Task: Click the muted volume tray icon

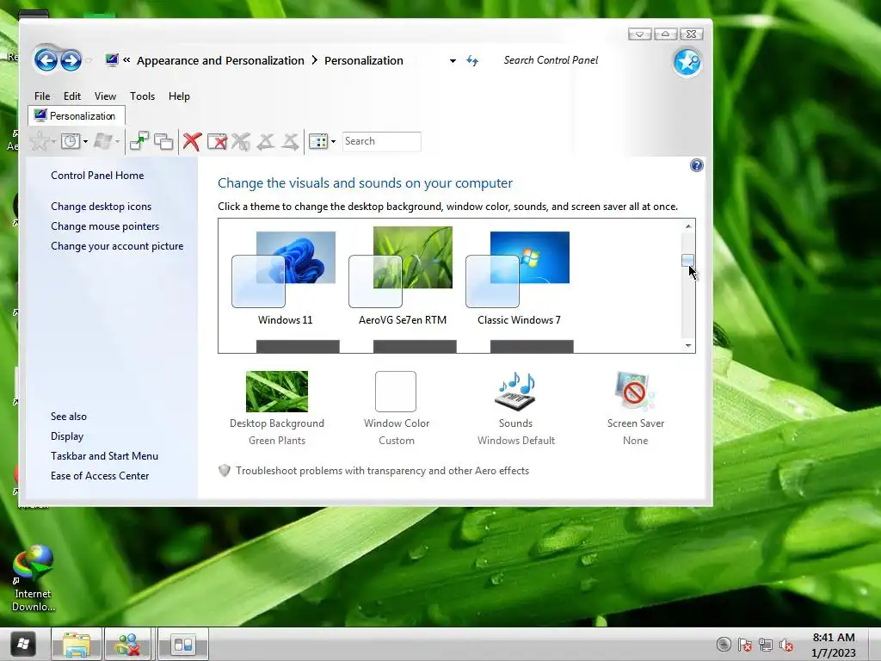Action: point(786,645)
